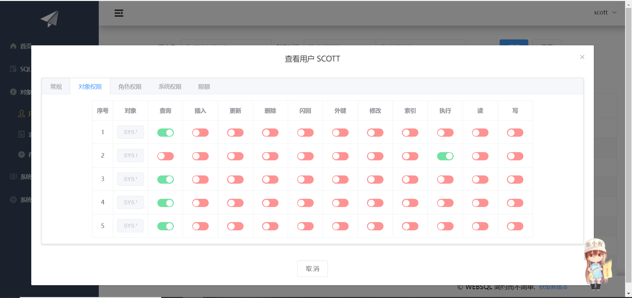The image size is (632, 298).
Task: Open the stored procedure P icon
Action: click(21, 154)
